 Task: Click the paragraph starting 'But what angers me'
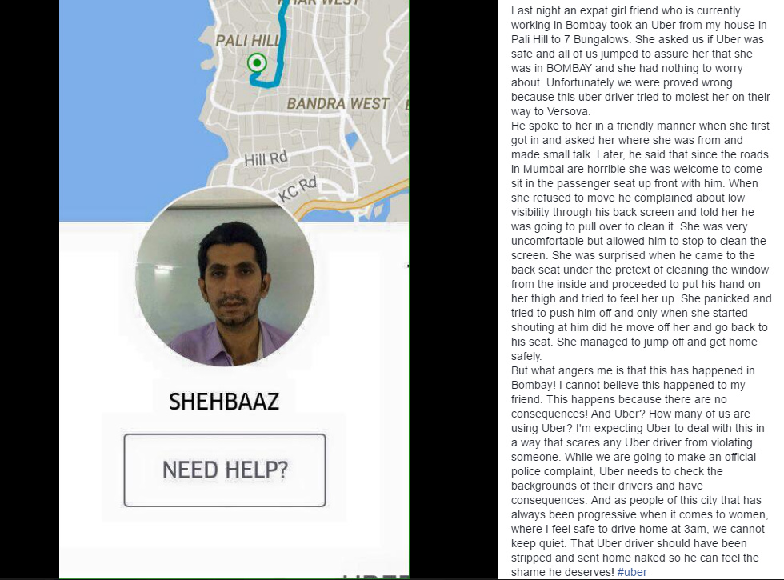tap(640, 471)
